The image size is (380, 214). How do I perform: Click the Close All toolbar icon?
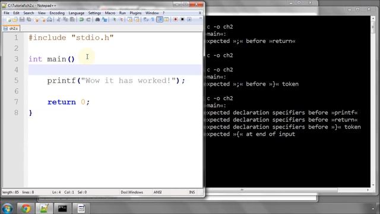click(43, 20)
